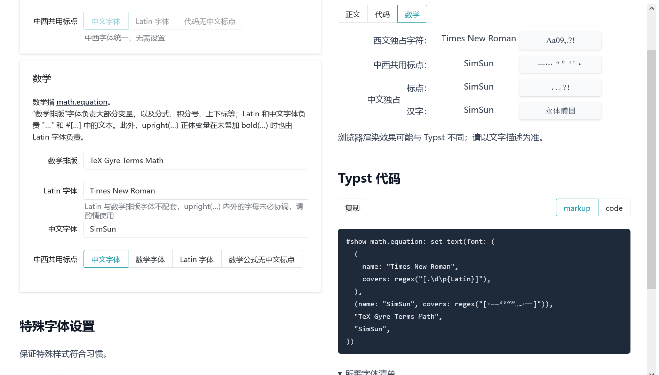659x375 pixels.
Task: Choose Latin 字体 for math shared punctuation
Action: point(197,259)
